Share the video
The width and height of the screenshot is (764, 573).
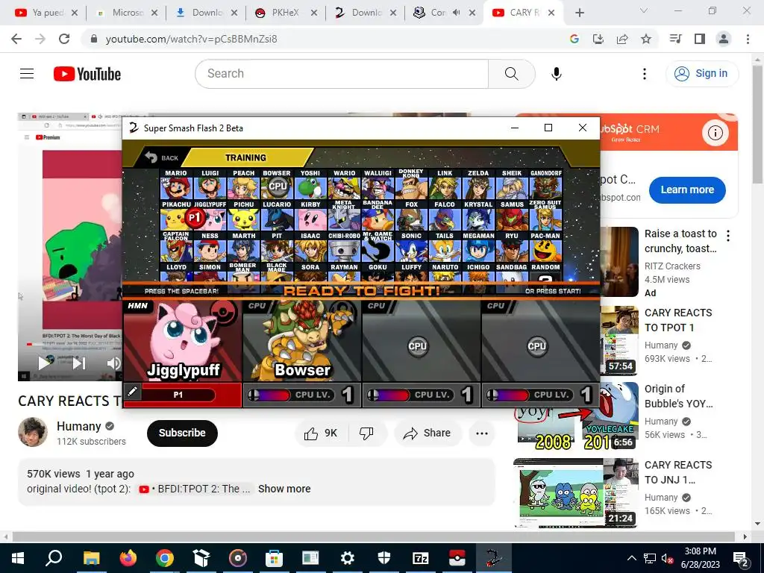coord(428,433)
